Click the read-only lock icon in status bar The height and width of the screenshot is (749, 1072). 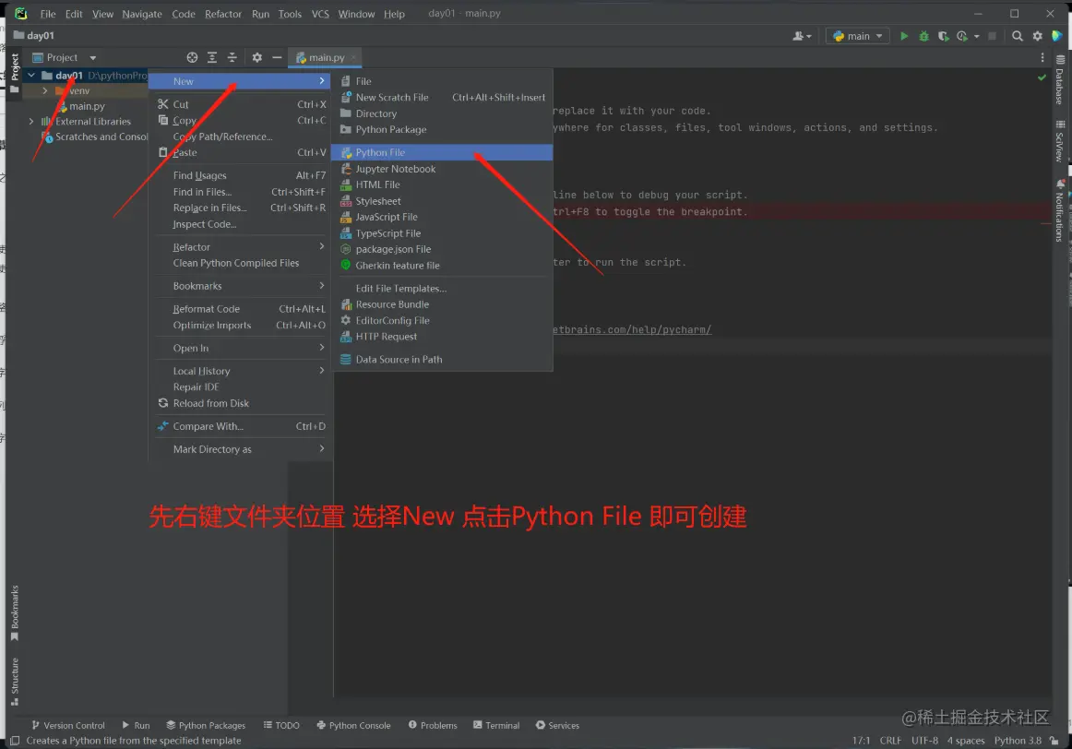point(1054,741)
